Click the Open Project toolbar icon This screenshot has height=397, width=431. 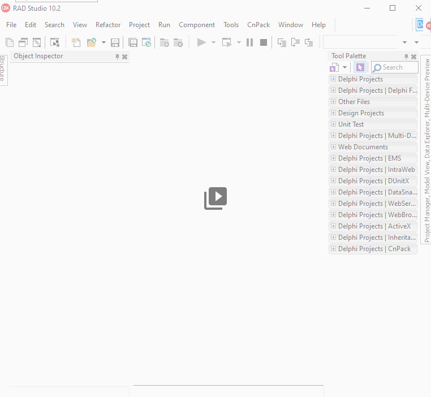(146, 42)
